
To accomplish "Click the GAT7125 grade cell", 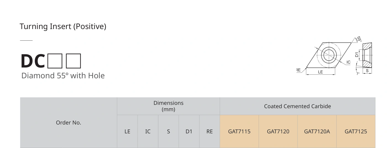I will (356, 131).
